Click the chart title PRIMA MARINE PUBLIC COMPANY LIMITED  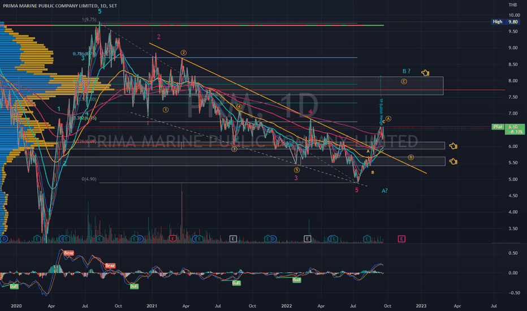point(51,6)
